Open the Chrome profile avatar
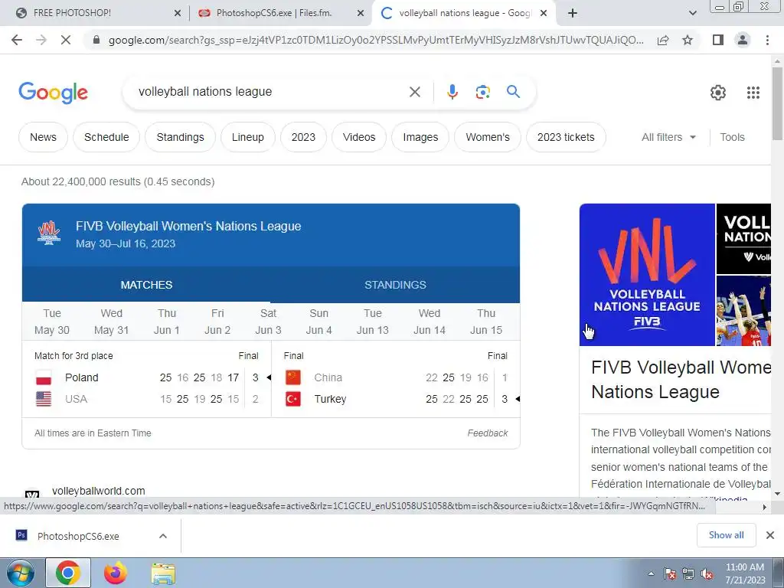 [x=743, y=40]
